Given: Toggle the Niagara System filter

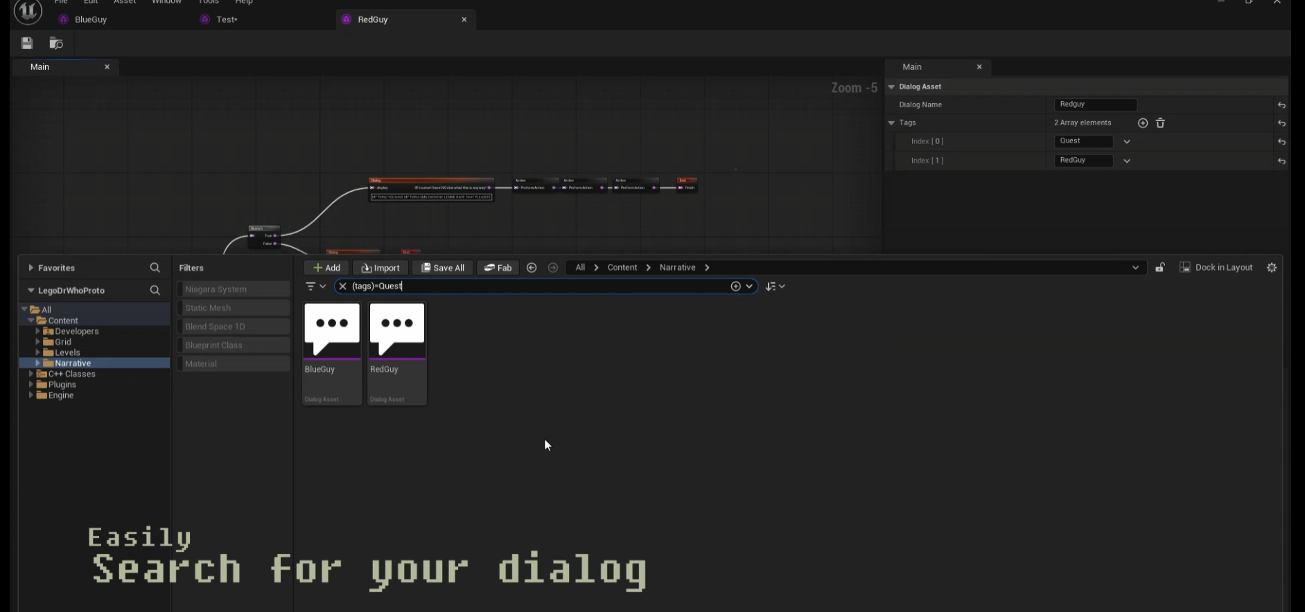Looking at the screenshot, I should coord(234,289).
